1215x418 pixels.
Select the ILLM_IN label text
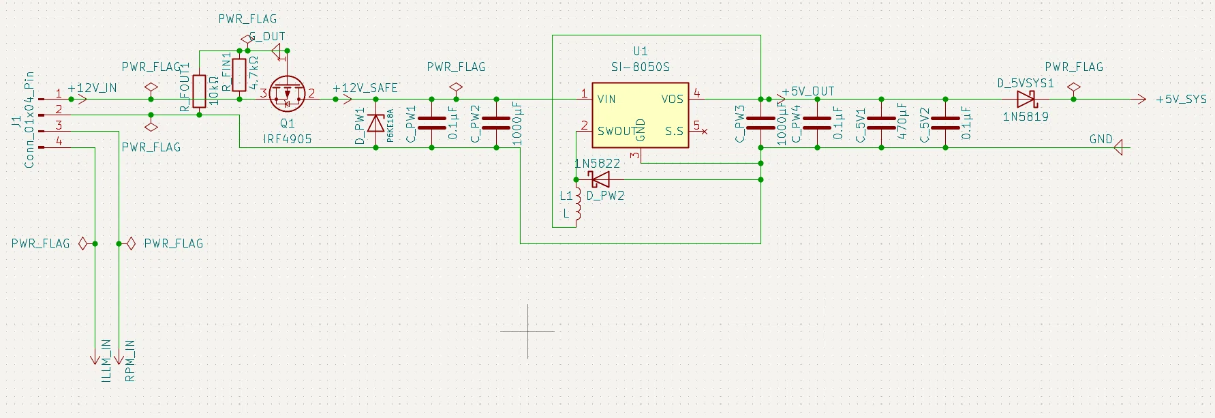coord(106,360)
